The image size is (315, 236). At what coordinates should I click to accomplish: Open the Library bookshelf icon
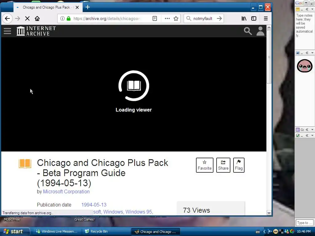244,18
